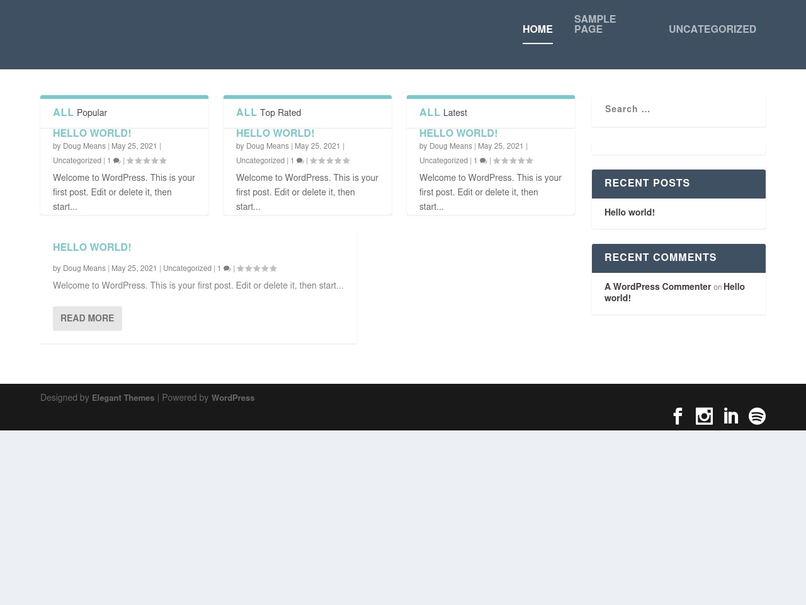This screenshot has width=806, height=605.
Task: Go to Home in navigation menu
Action: pyautogui.click(x=538, y=29)
